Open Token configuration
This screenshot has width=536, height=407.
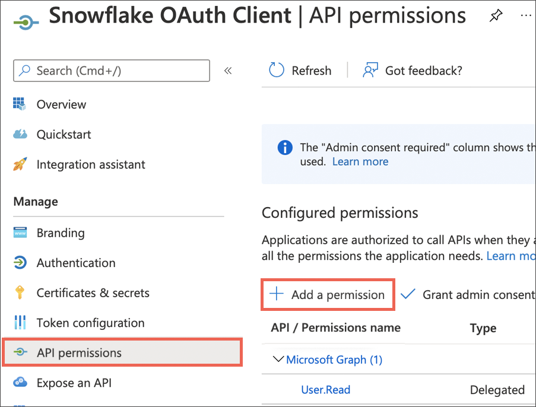coord(90,323)
